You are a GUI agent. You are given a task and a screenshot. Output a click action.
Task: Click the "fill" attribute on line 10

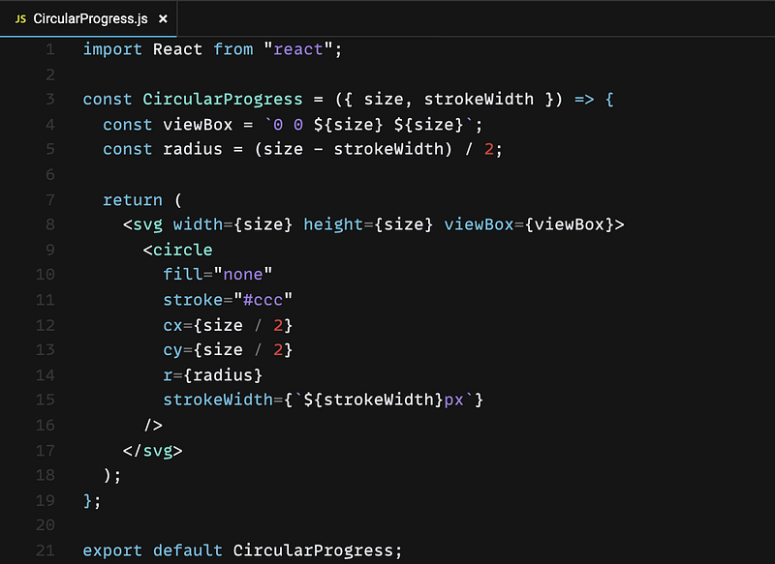click(x=182, y=274)
